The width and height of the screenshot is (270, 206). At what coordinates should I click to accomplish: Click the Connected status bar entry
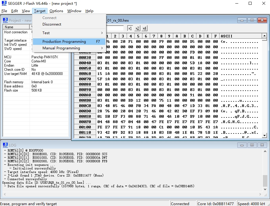coord(183,204)
